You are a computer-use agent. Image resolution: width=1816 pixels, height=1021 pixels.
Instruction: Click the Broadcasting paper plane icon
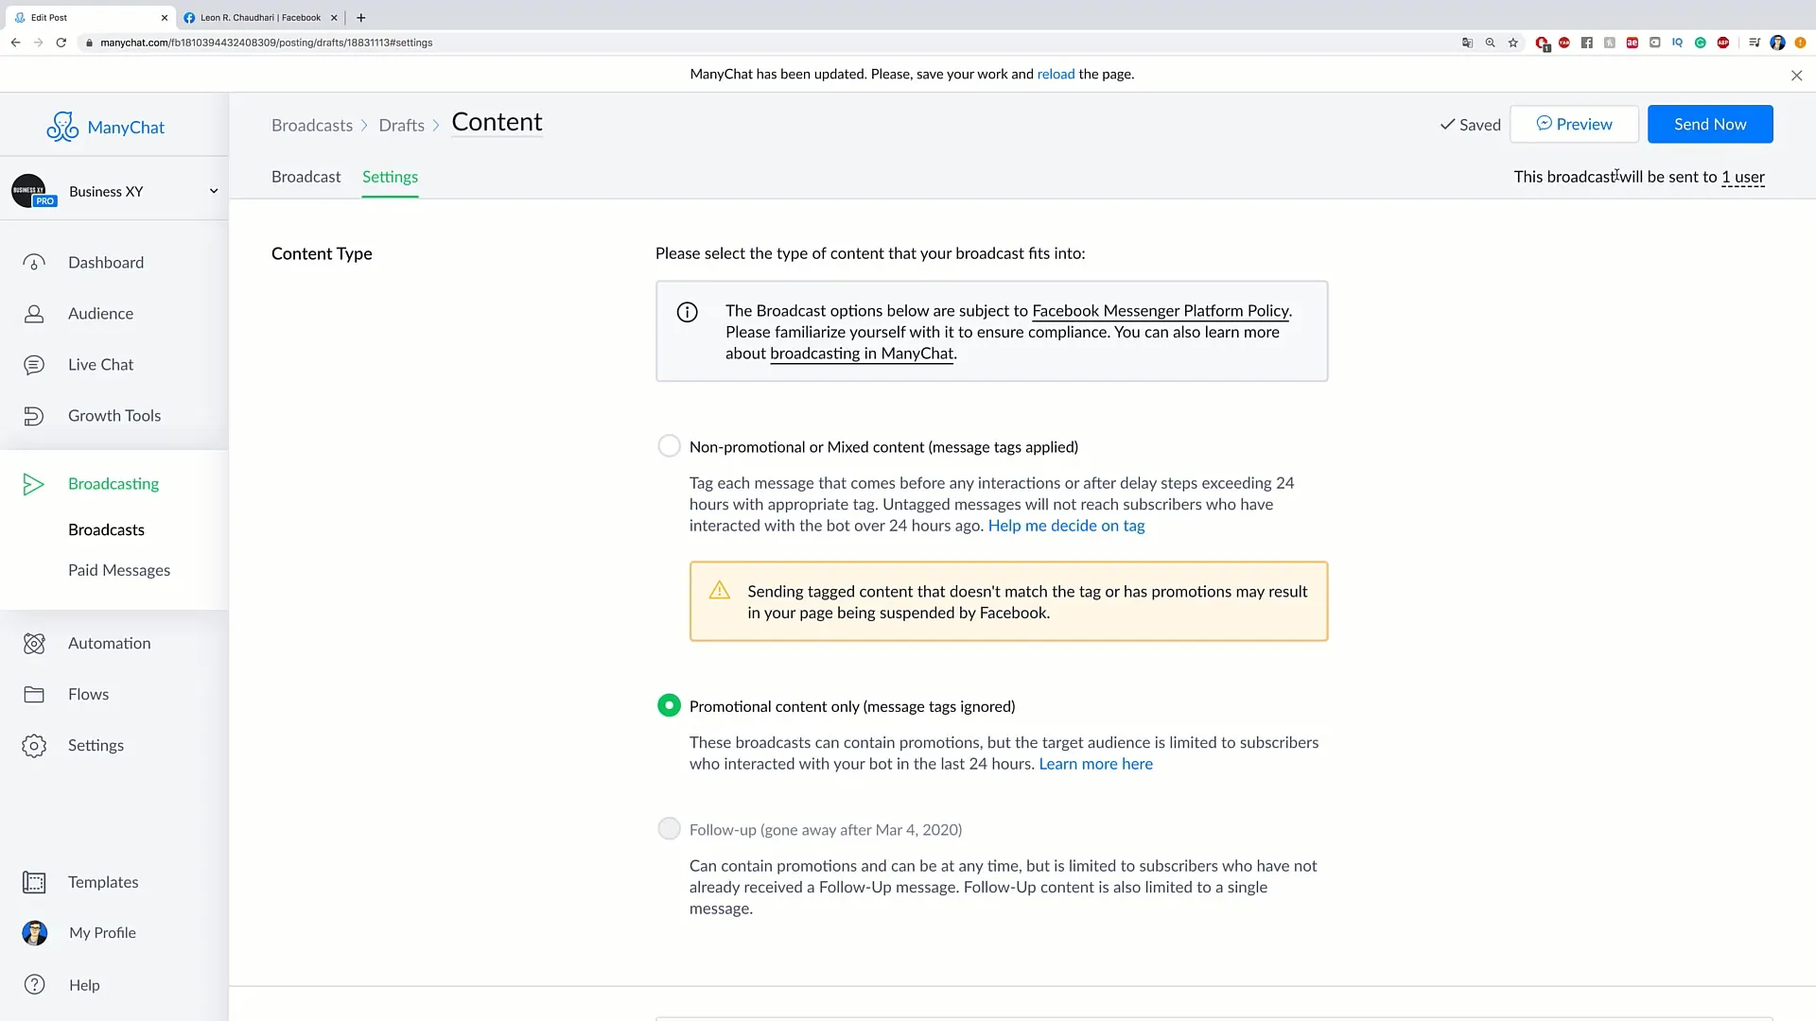pos(34,484)
